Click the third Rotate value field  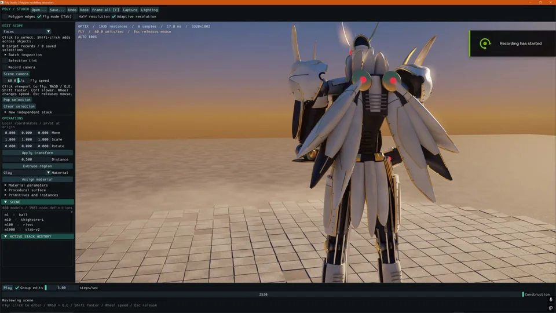[x=43, y=146]
